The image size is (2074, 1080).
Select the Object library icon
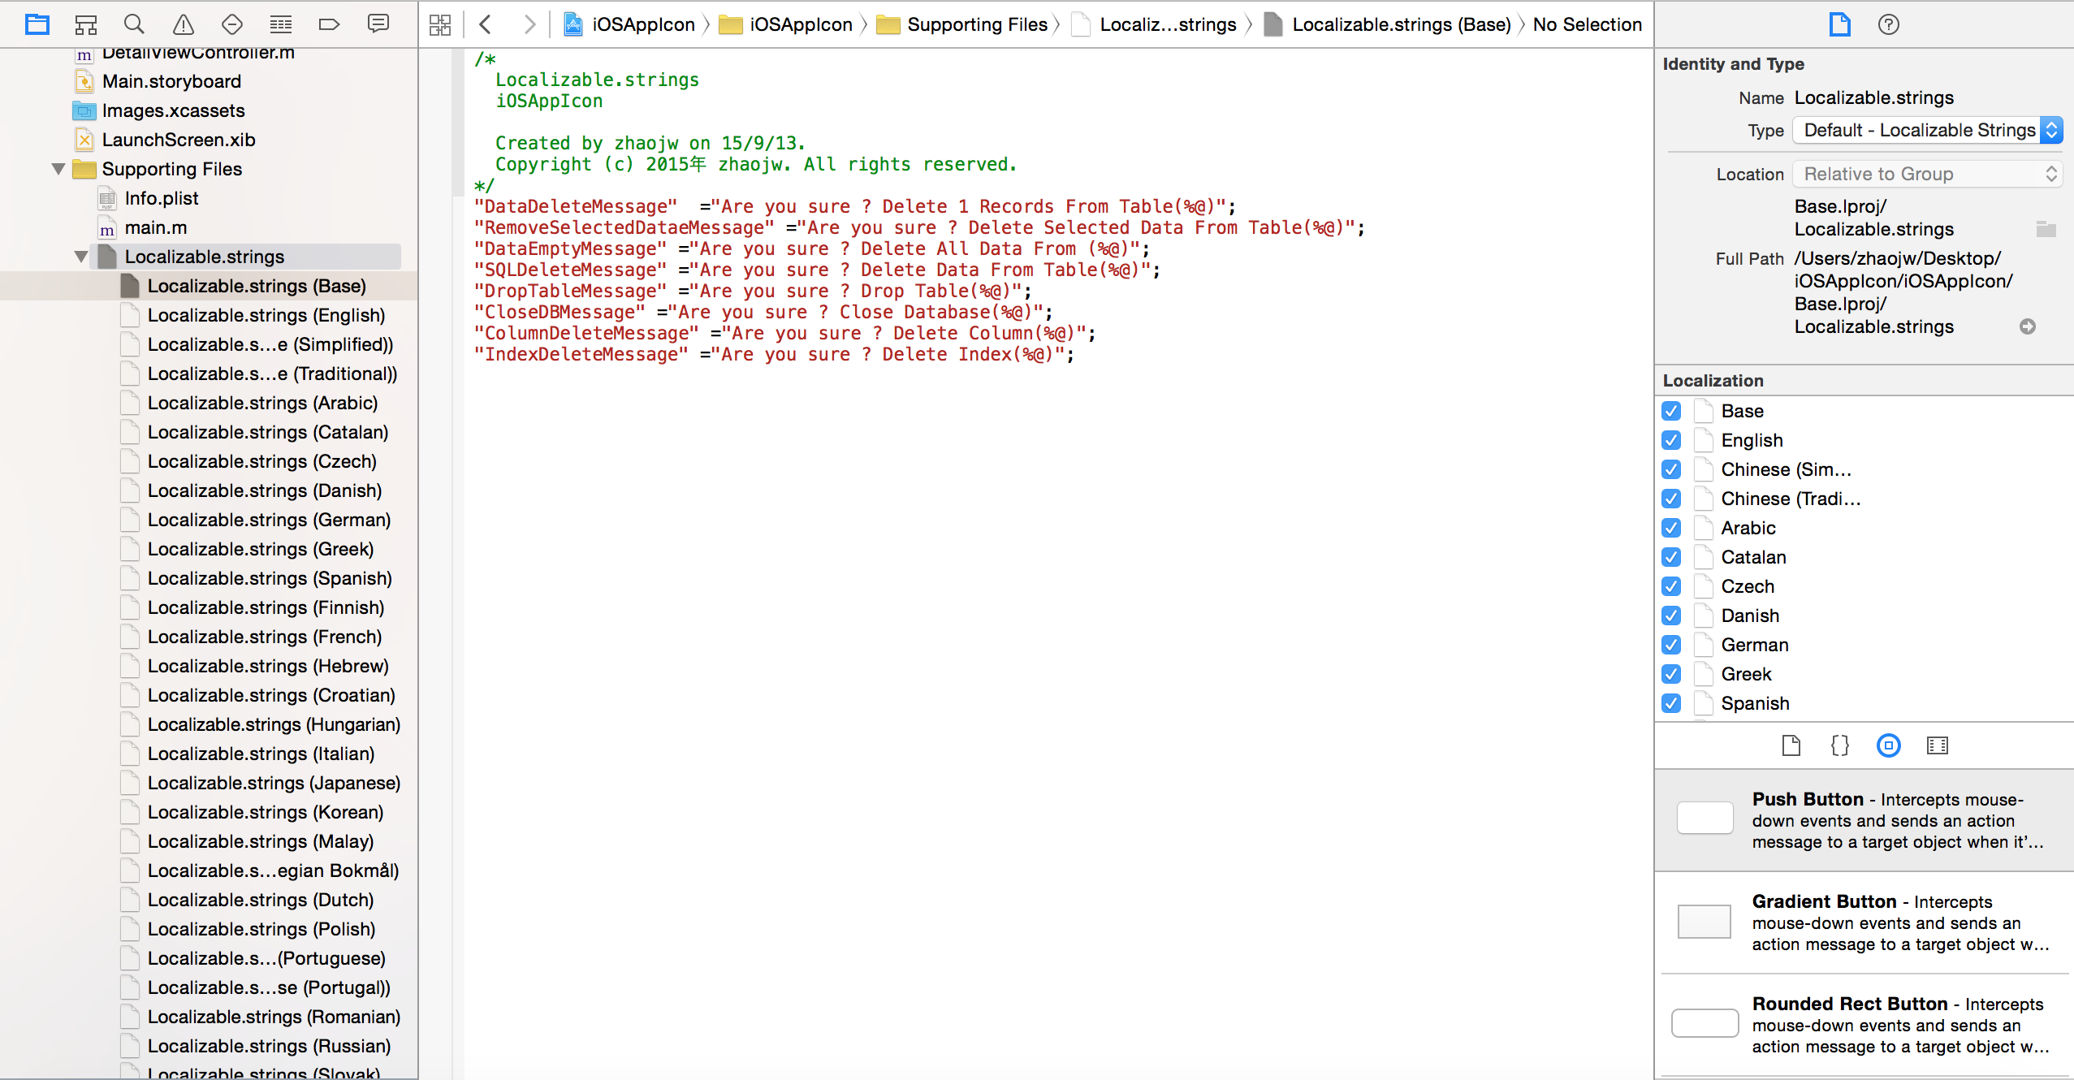pos(1888,745)
